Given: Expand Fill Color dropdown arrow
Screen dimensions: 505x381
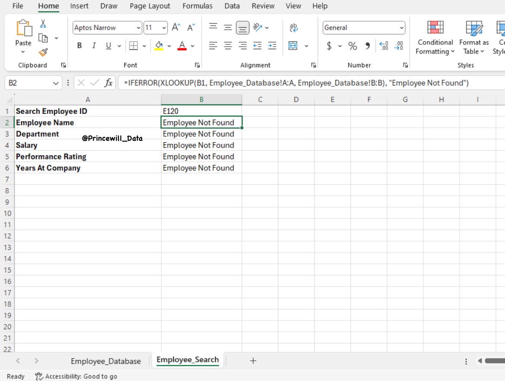Looking at the screenshot, I should pos(169,46).
